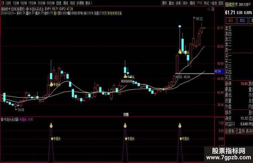The image size is (253, 163).
Task: Toggle the right panel icon above the chart
Action: pyautogui.click(x=213, y=9)
